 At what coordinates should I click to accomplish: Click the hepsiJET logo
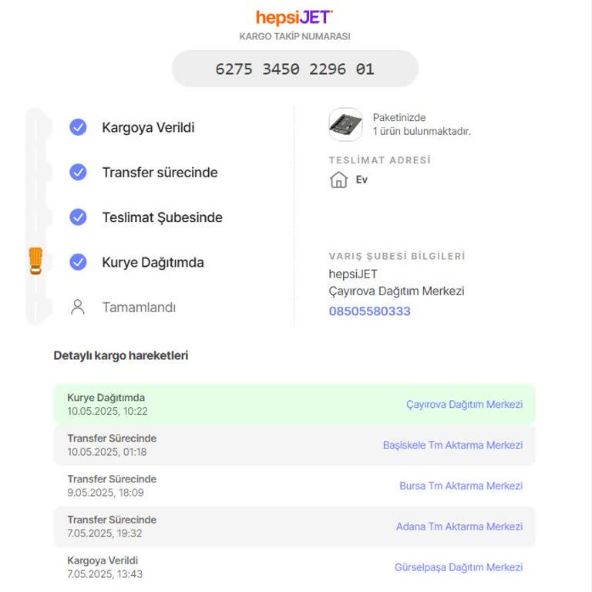pyautogui.click(x=294, y=18)
